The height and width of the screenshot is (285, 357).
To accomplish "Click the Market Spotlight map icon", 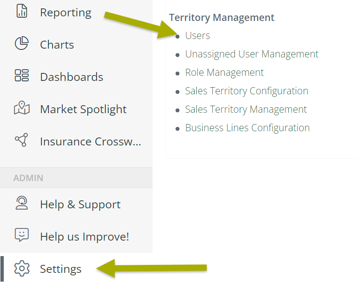I will click(x=22, y=107).
